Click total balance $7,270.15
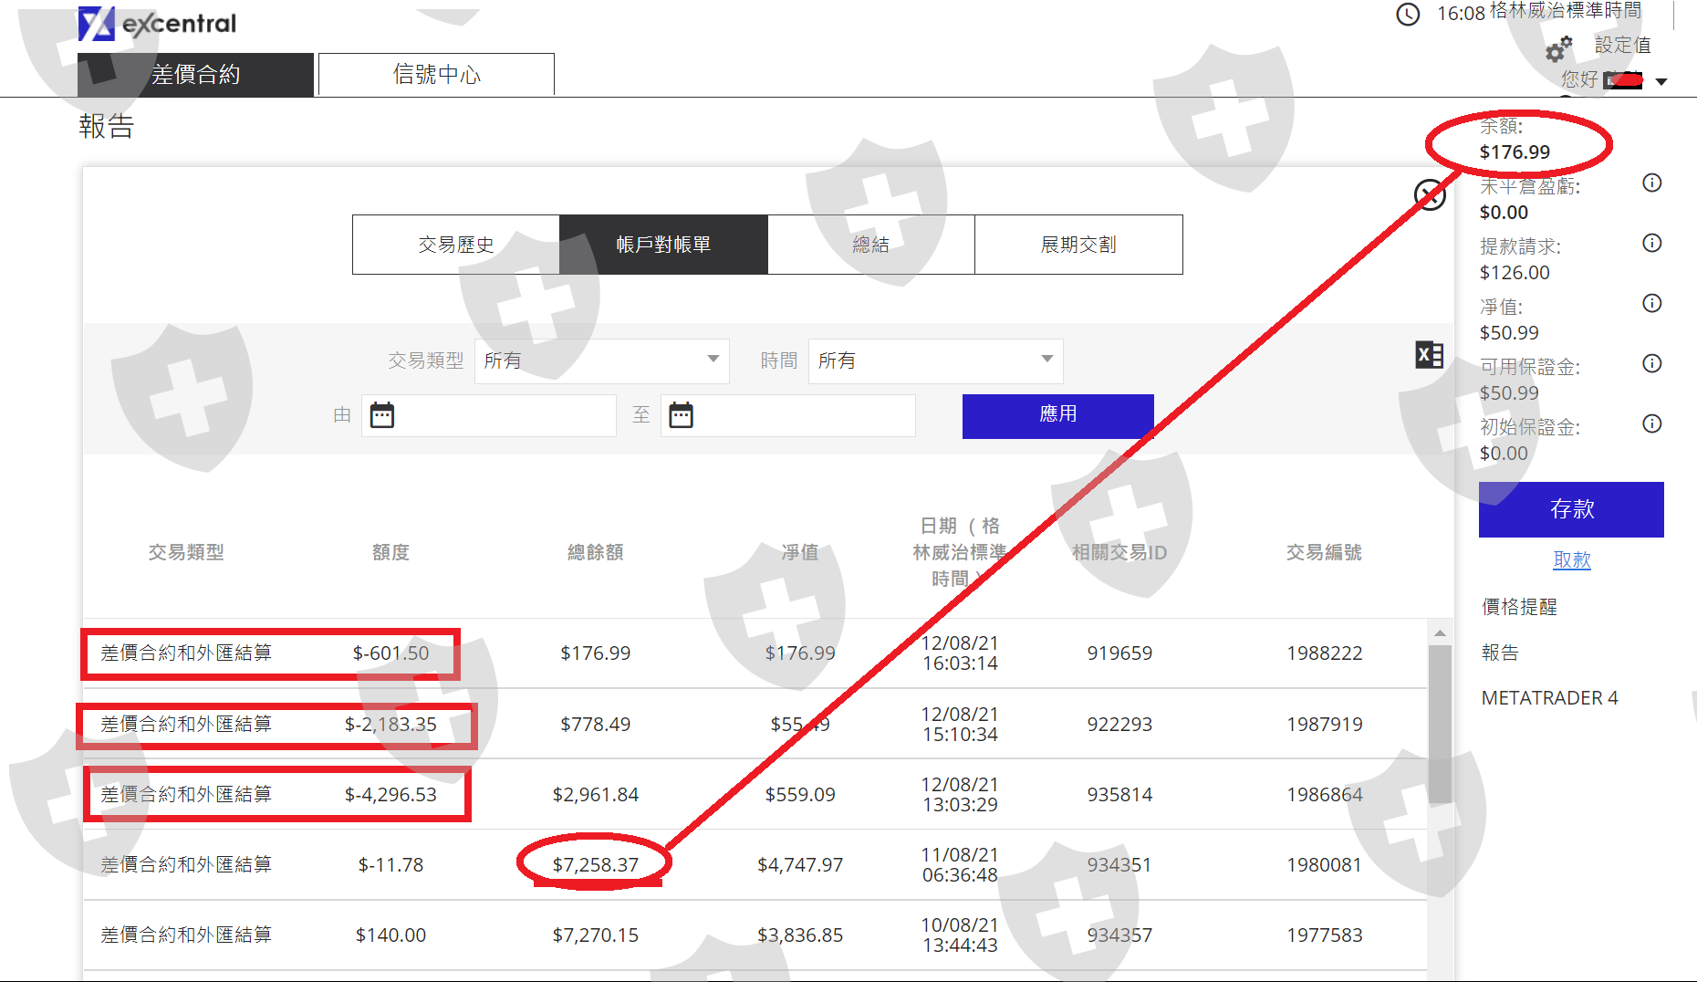 tap(595, 935)
